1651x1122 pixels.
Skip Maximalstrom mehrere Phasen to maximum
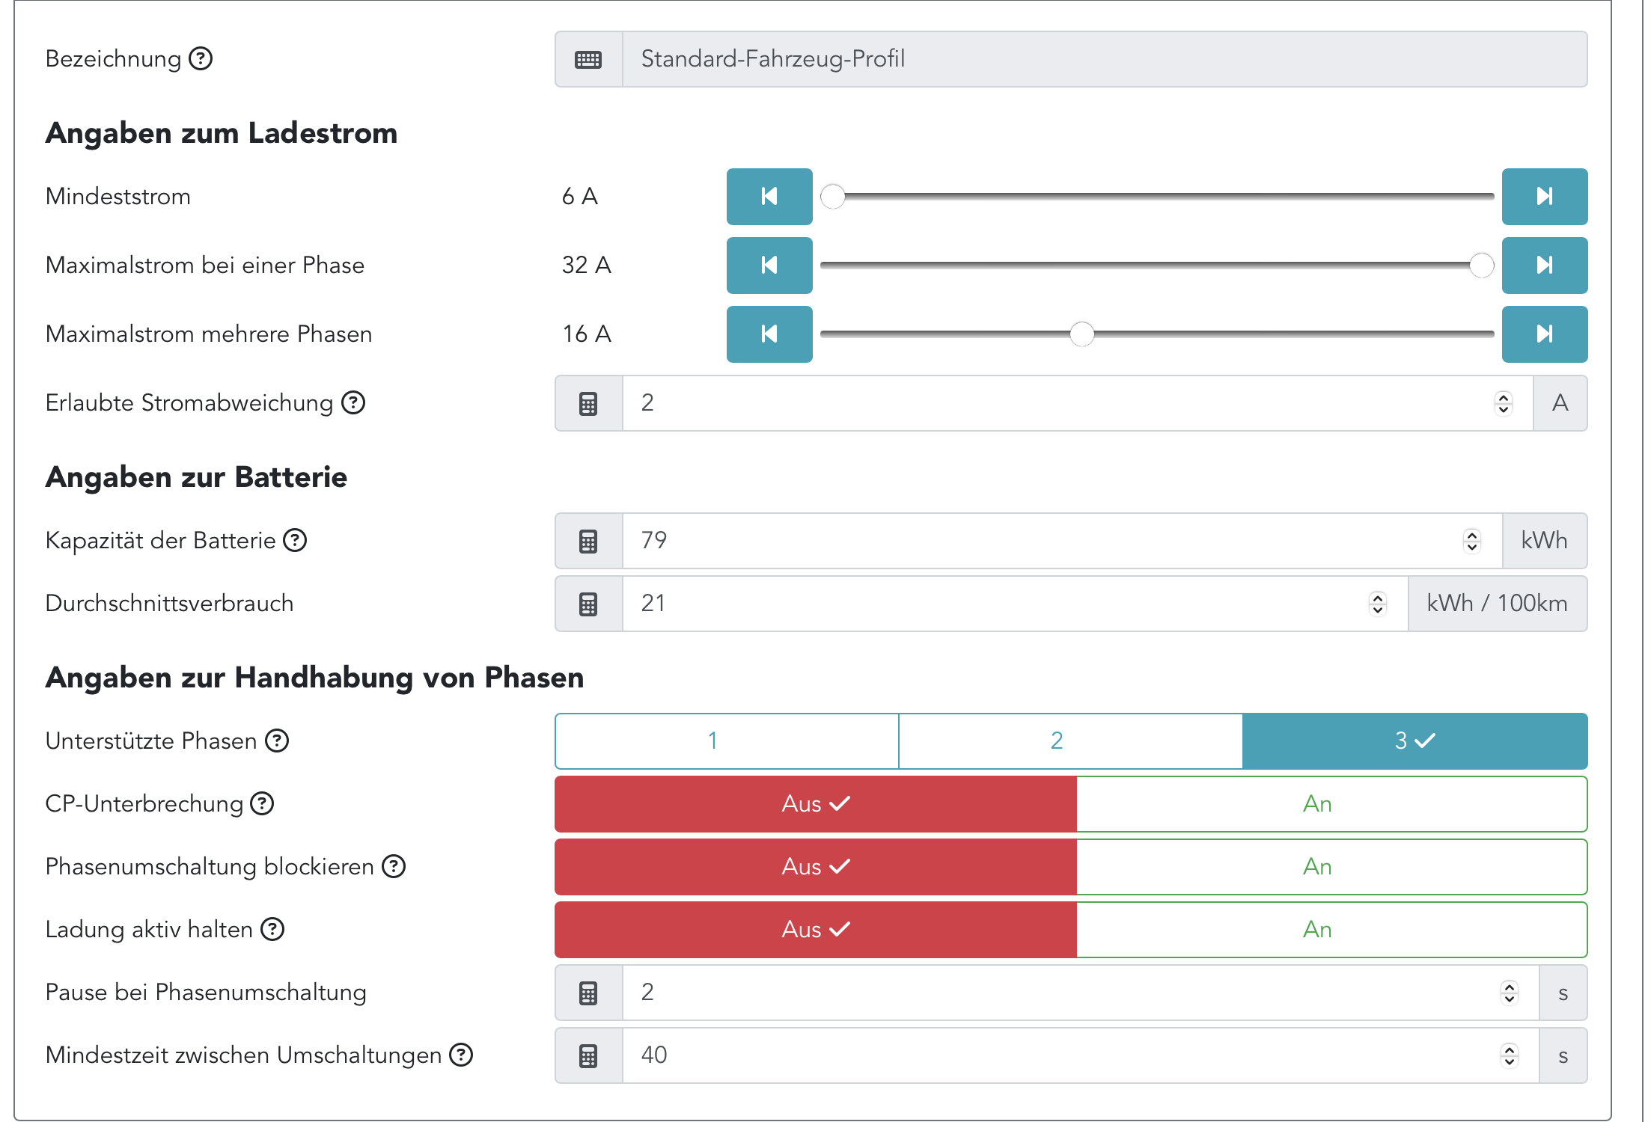[x=1544, y=334]
